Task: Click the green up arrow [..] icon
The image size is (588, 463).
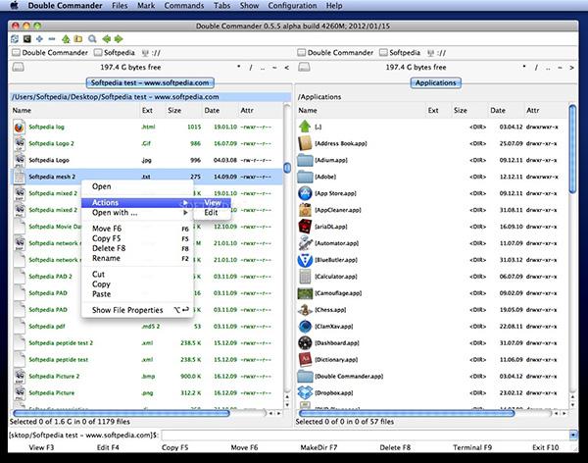Action: click(305, 127)
